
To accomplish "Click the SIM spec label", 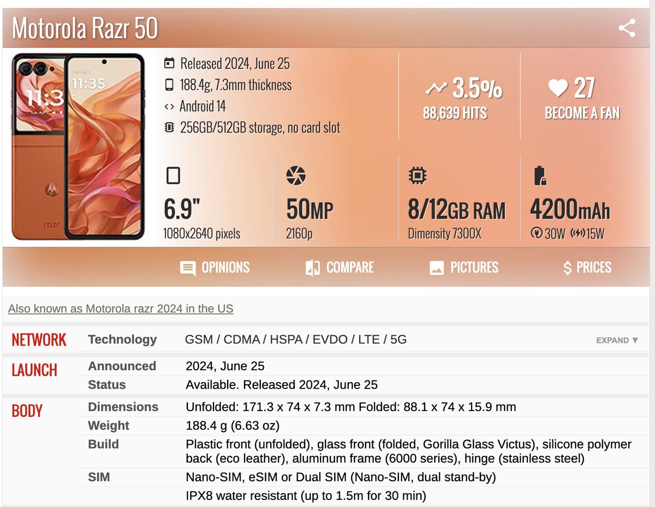I will [99, 478].
